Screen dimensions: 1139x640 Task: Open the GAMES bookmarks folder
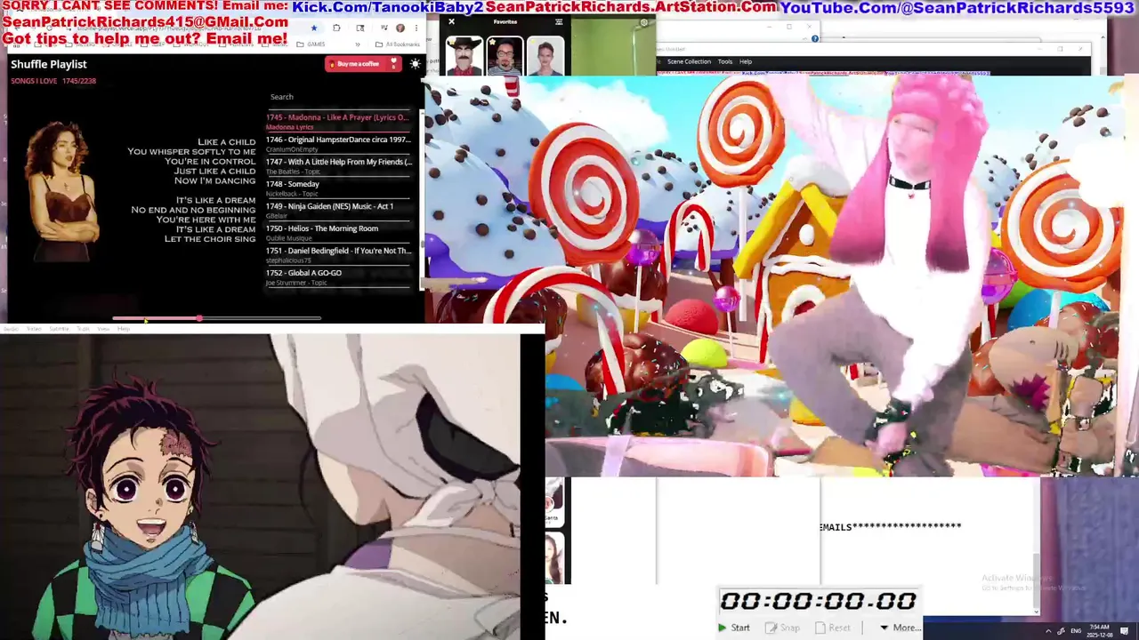click(311, 44)
